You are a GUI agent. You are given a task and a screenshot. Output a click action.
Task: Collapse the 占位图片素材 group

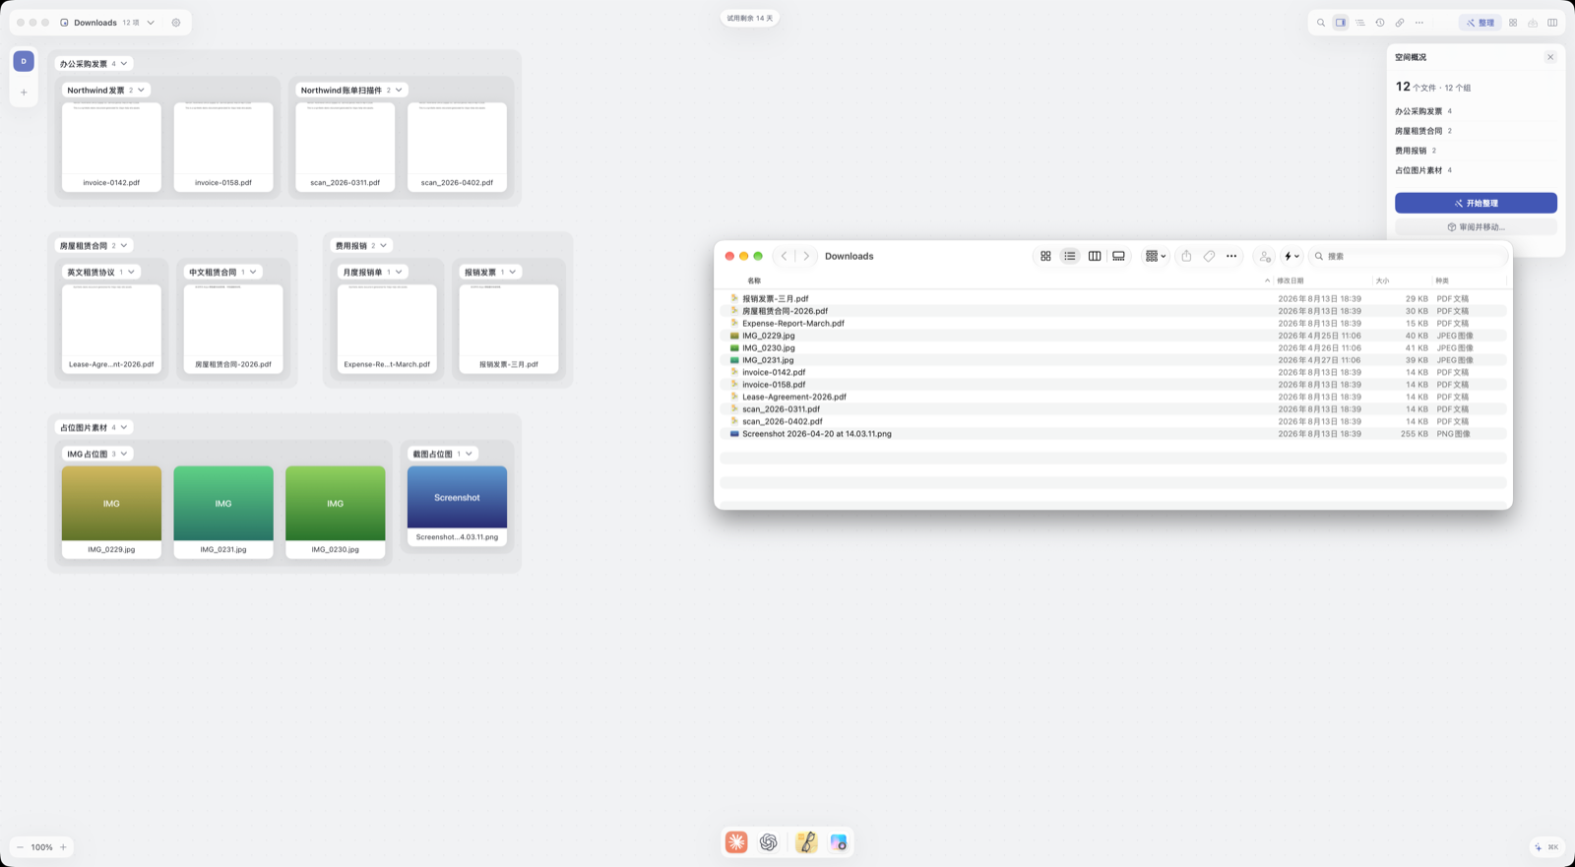point(124,428)
